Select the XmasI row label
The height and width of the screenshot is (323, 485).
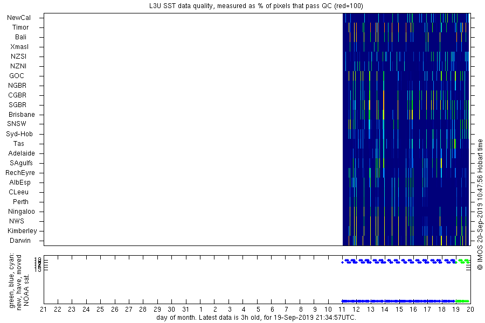[x=19, y=47]
